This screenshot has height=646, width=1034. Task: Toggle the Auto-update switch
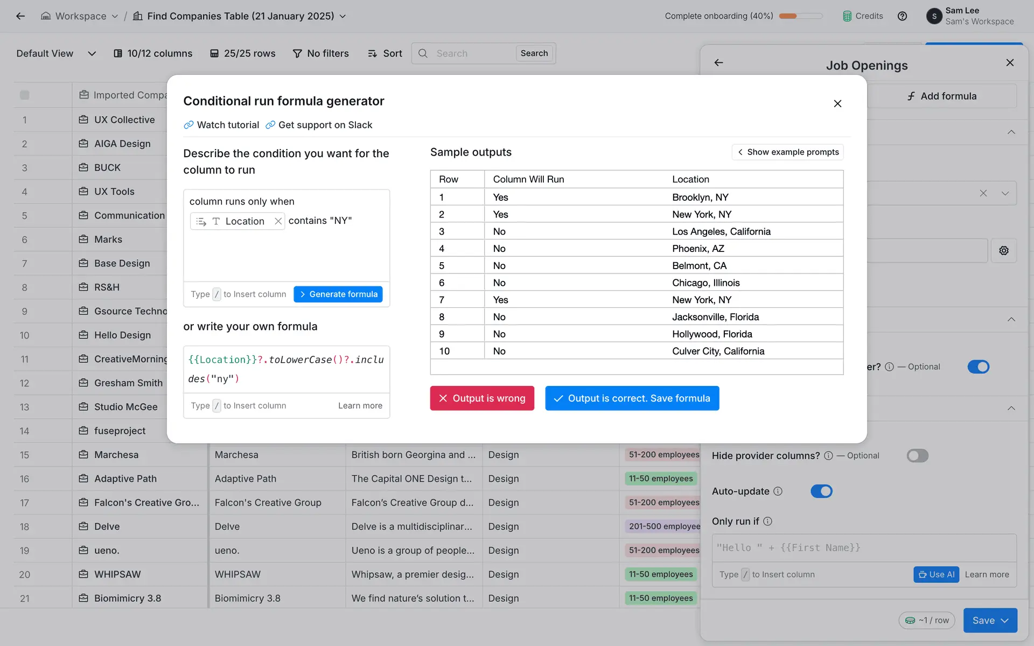pos(821,491)
